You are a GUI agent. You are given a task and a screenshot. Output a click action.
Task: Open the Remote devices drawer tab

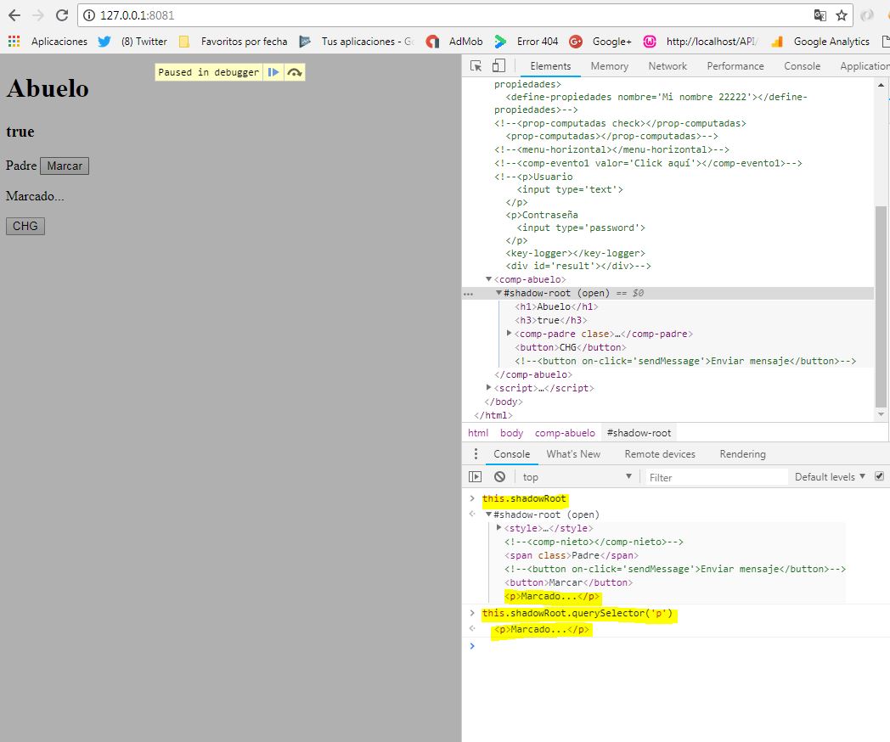(x=660, y=454)
